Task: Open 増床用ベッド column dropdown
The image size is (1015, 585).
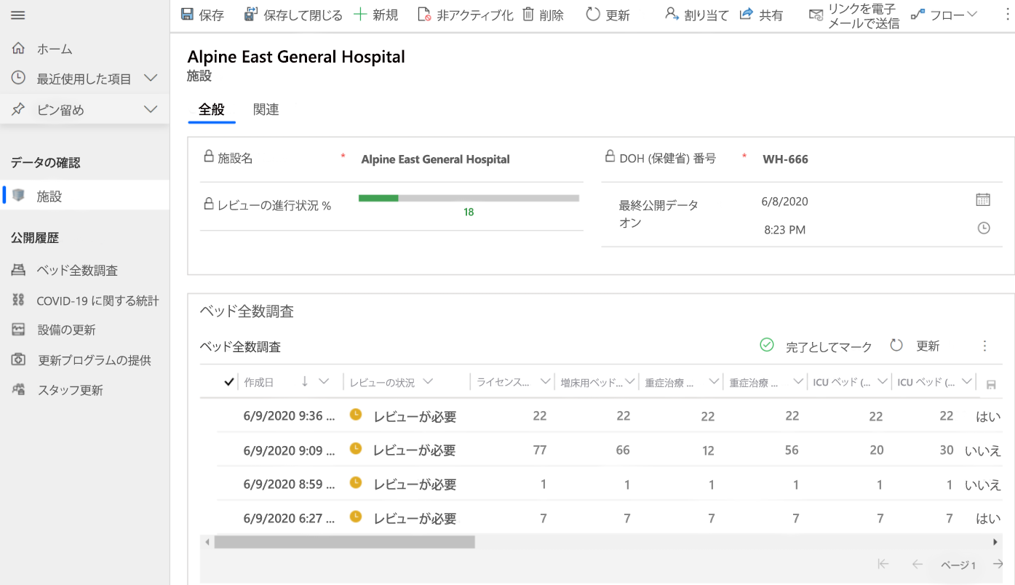Action: 630,382
